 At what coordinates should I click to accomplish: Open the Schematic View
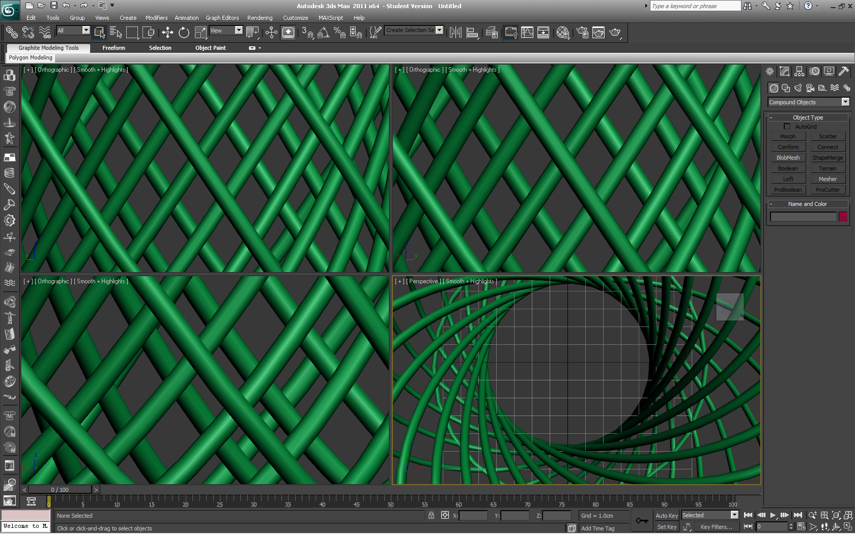coord(544,33)
